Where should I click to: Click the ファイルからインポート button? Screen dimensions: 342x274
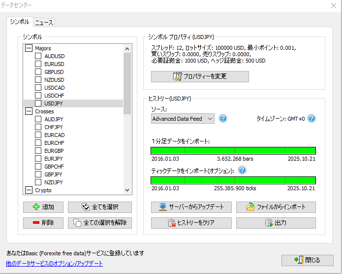coord(276,207)
